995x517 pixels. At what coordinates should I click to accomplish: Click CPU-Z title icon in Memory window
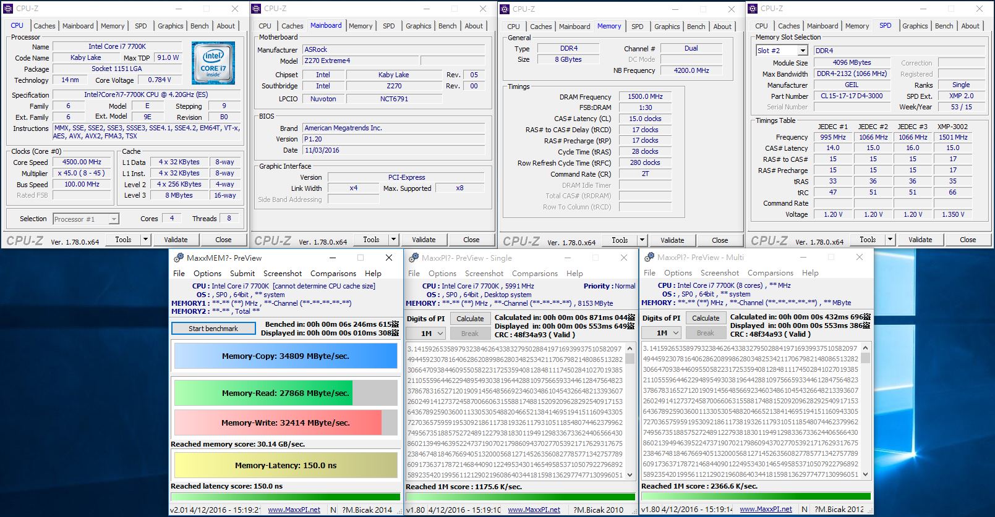[x=505, y=9]
